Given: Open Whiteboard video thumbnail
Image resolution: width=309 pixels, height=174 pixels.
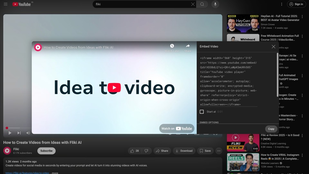Looking at the screenshot, I should 243,38.
